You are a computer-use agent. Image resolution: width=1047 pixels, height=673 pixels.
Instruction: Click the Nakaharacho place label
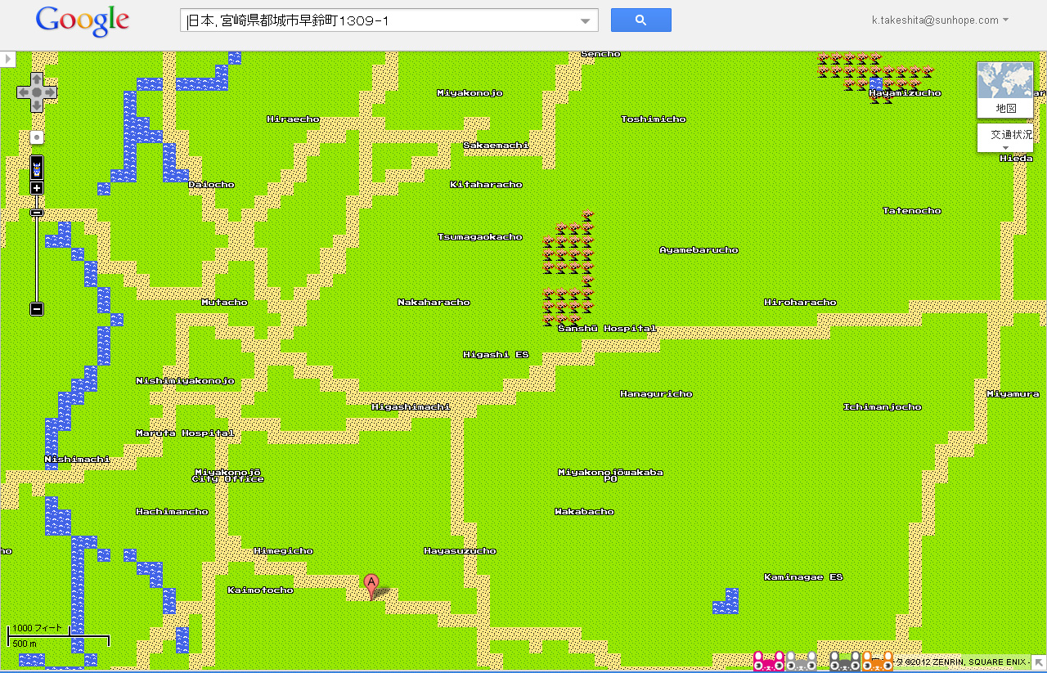click(434, 303)
